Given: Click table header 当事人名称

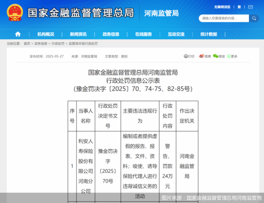Looking at the screenshot, I should pyautogui.click(x=86, y=116).
